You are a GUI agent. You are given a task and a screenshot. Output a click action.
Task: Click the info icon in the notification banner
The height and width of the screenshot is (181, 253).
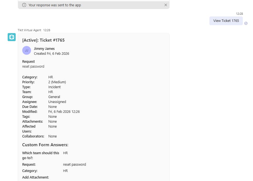click(x=24, y=5)
